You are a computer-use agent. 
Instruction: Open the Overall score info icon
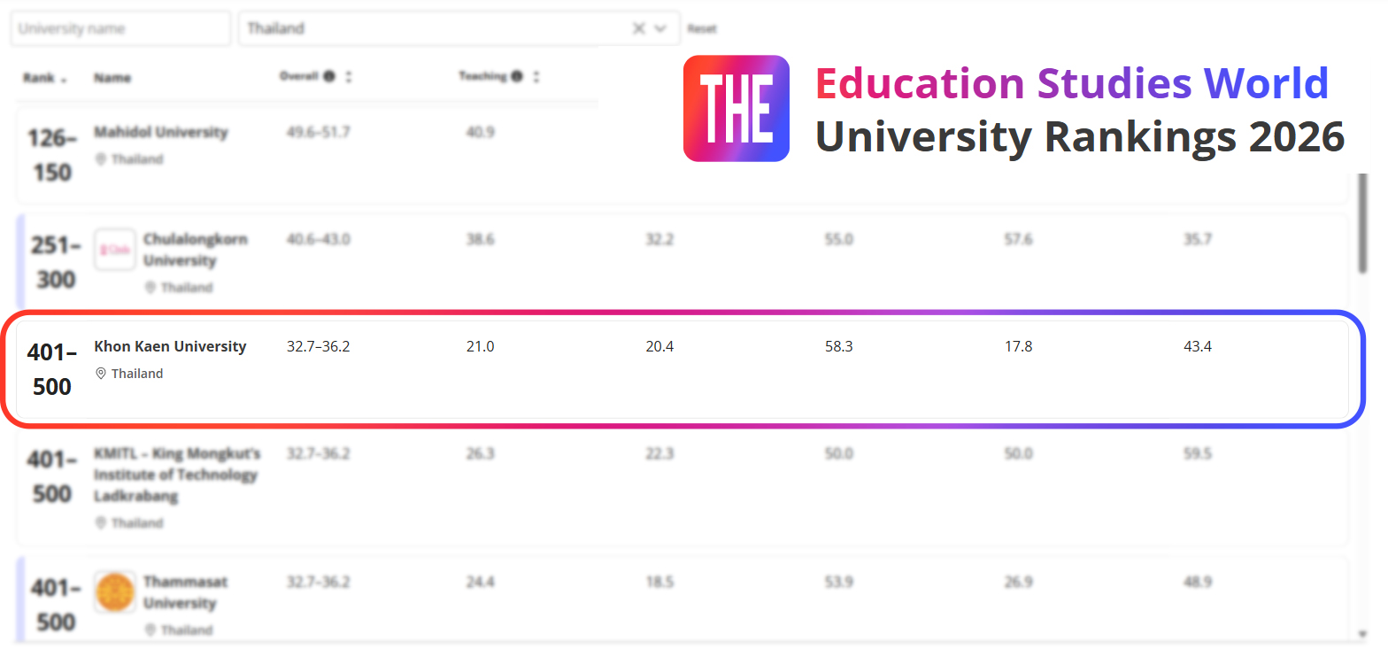329,76
